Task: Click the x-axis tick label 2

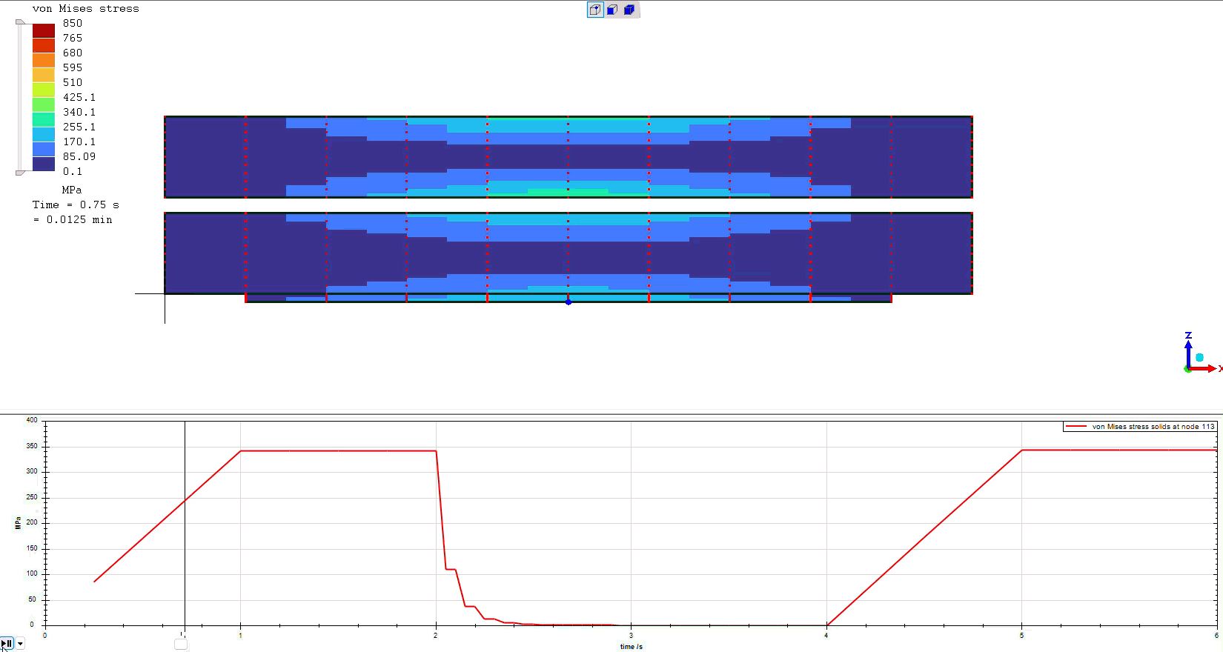Action: click(436, 635)
